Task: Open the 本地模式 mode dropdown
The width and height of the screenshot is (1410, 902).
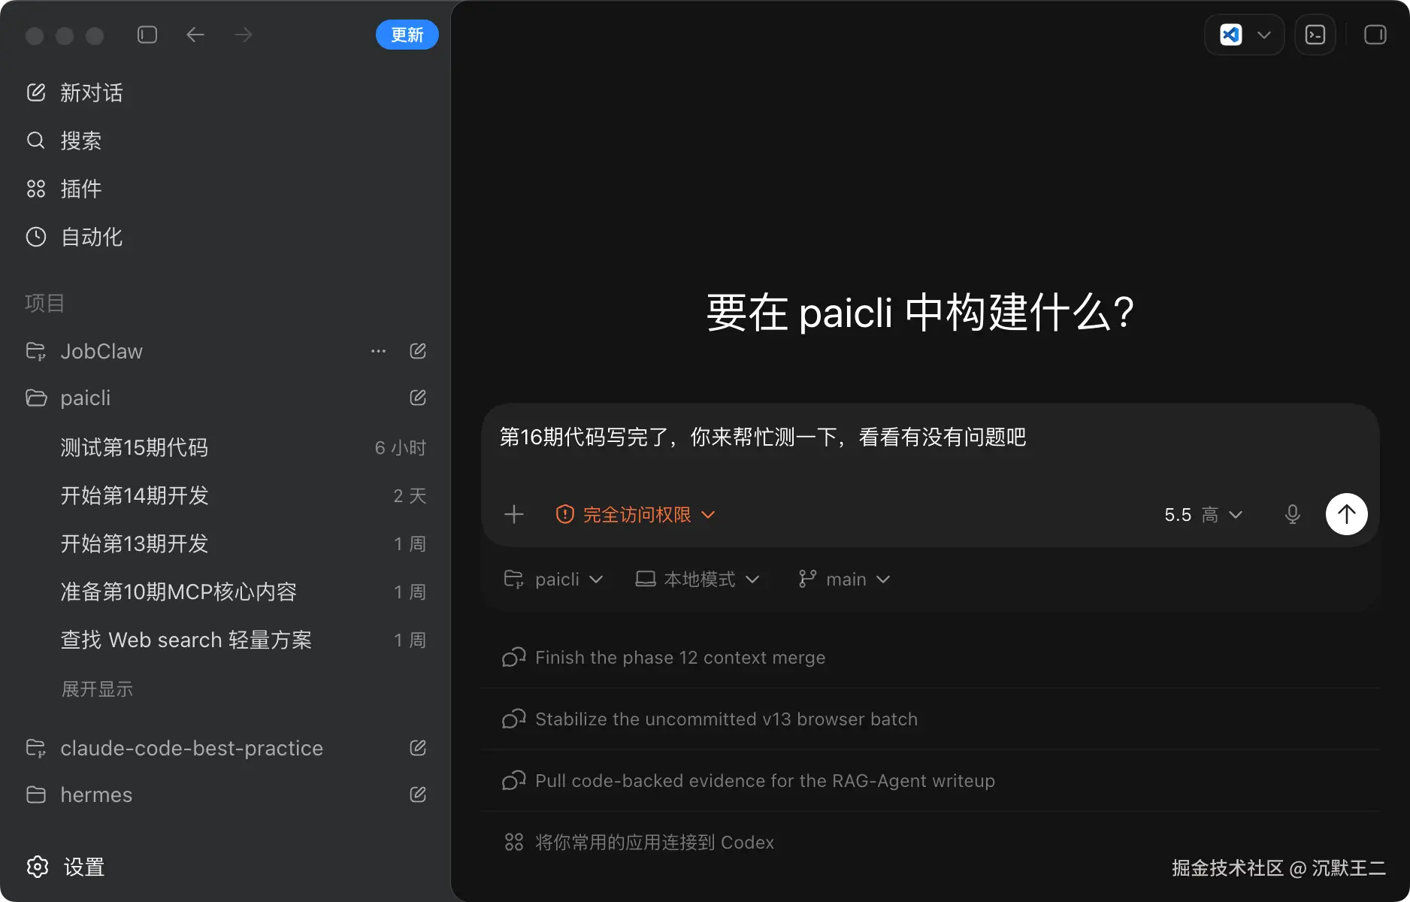Action: coord(697,579)
